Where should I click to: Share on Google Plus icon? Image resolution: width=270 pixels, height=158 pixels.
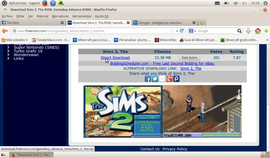coord(169,79)
